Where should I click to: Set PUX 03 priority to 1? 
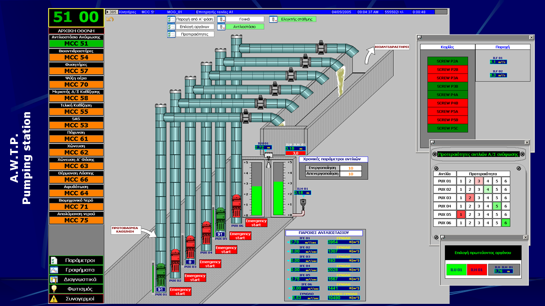pos(460,198)
